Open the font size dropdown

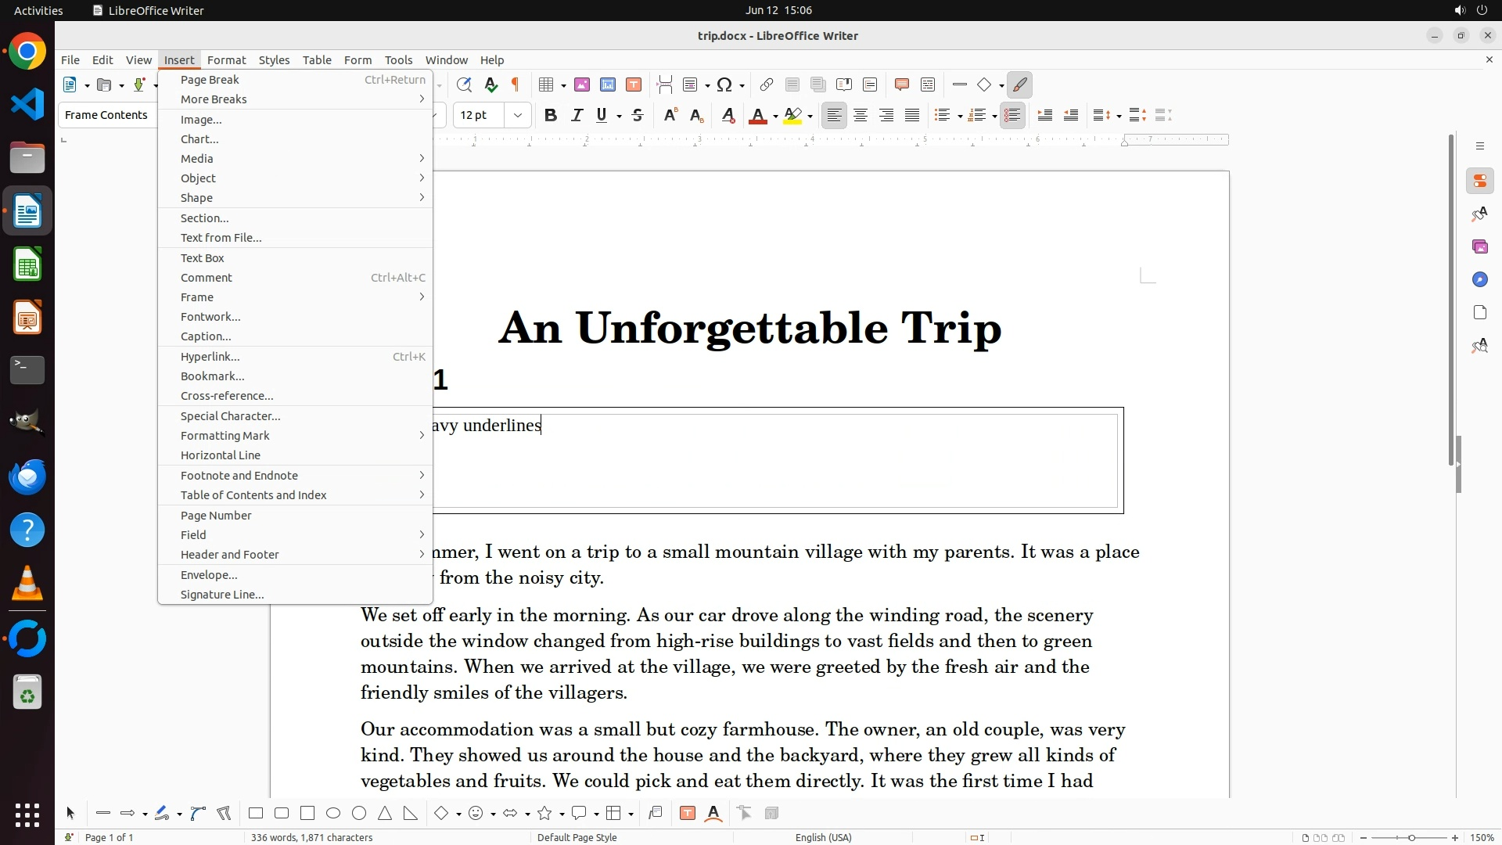tap(517, 116)
